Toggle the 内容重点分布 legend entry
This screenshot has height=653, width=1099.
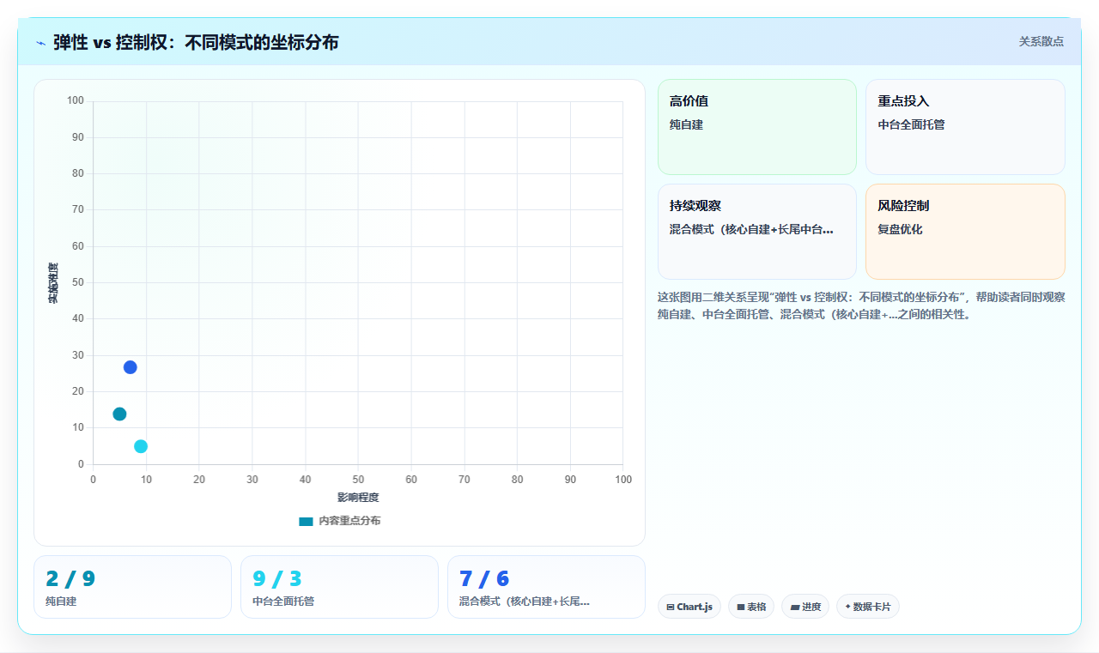(339, 521)
